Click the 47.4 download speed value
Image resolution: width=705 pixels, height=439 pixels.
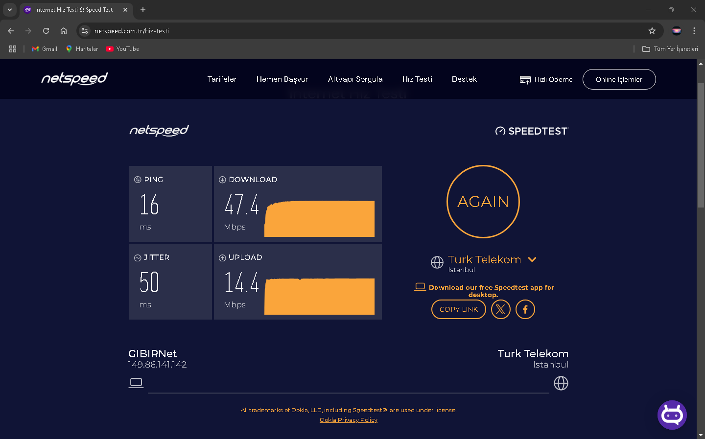(x=242, y=205)
